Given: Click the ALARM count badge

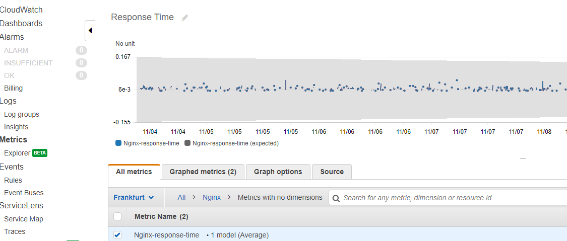Looking at the screenshot, I should coord(81,50).
